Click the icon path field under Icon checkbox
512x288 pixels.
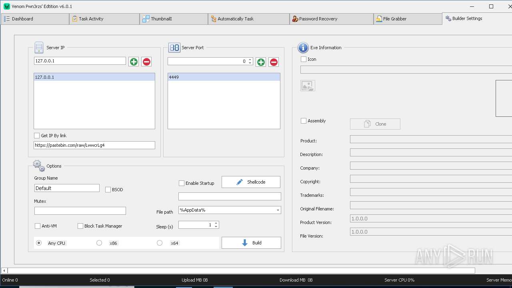(x=406, y=70)
